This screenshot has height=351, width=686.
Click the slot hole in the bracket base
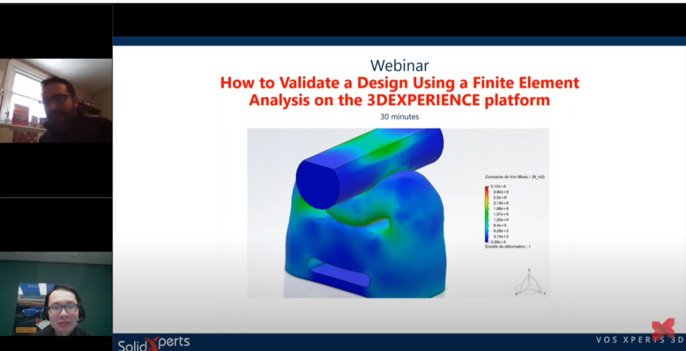pos(338,273)
